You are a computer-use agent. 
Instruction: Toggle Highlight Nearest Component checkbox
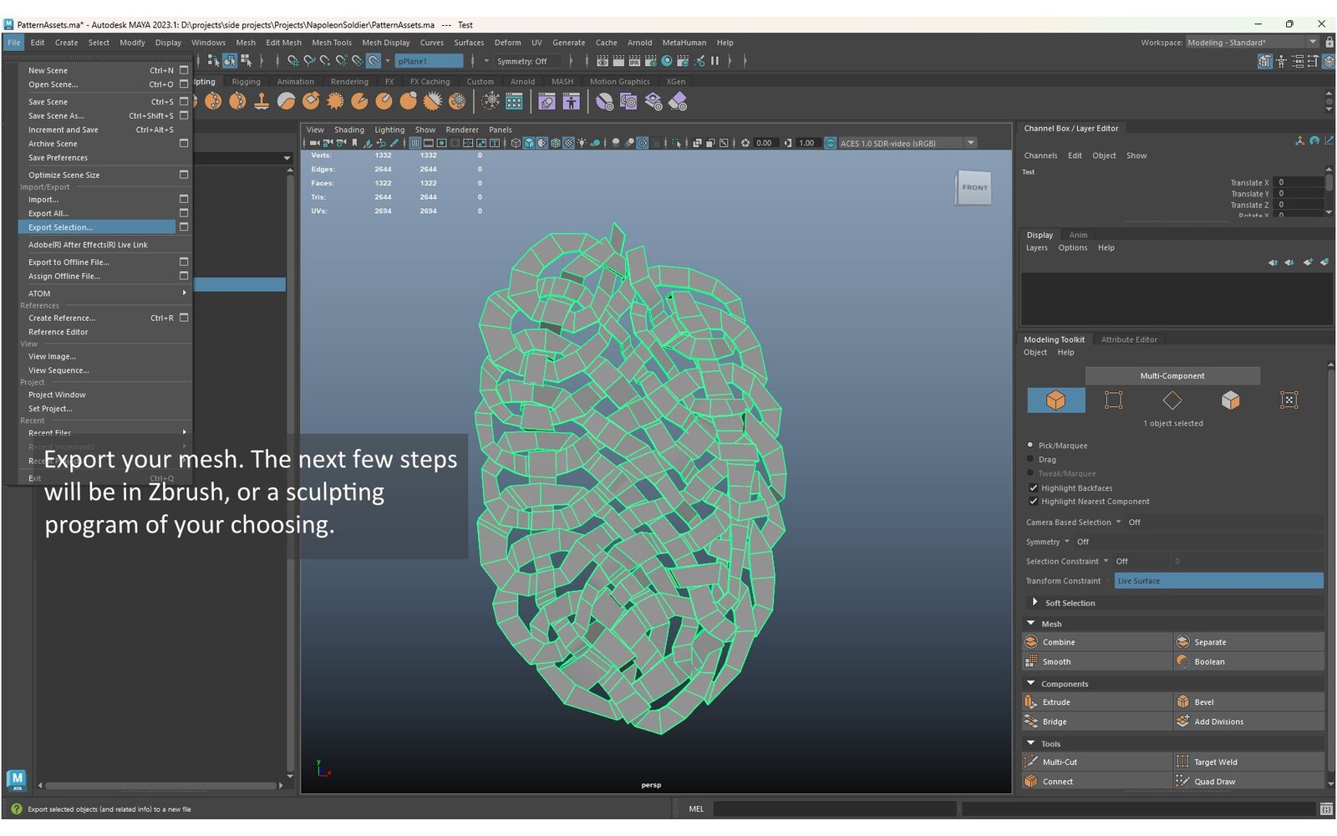[x=1034, y=502]
